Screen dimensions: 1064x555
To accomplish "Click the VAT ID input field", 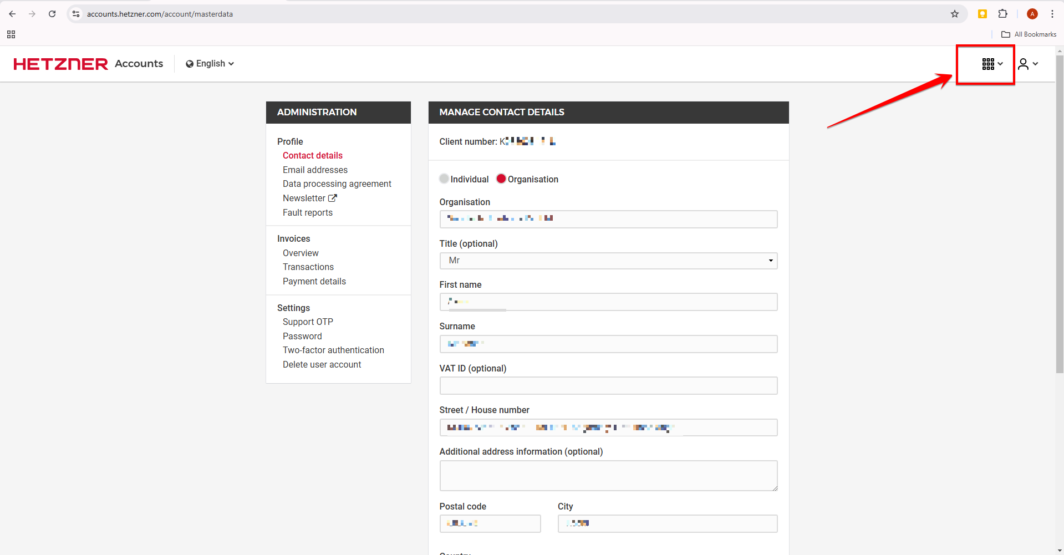I will tap(608, 386).
